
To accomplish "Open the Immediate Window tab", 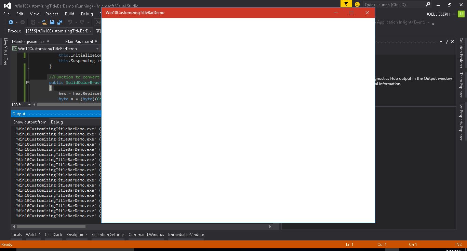I will tap(186, 234).
